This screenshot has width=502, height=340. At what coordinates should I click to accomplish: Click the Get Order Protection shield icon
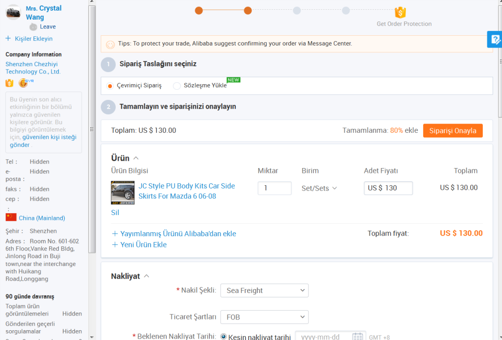click(400, 12)
